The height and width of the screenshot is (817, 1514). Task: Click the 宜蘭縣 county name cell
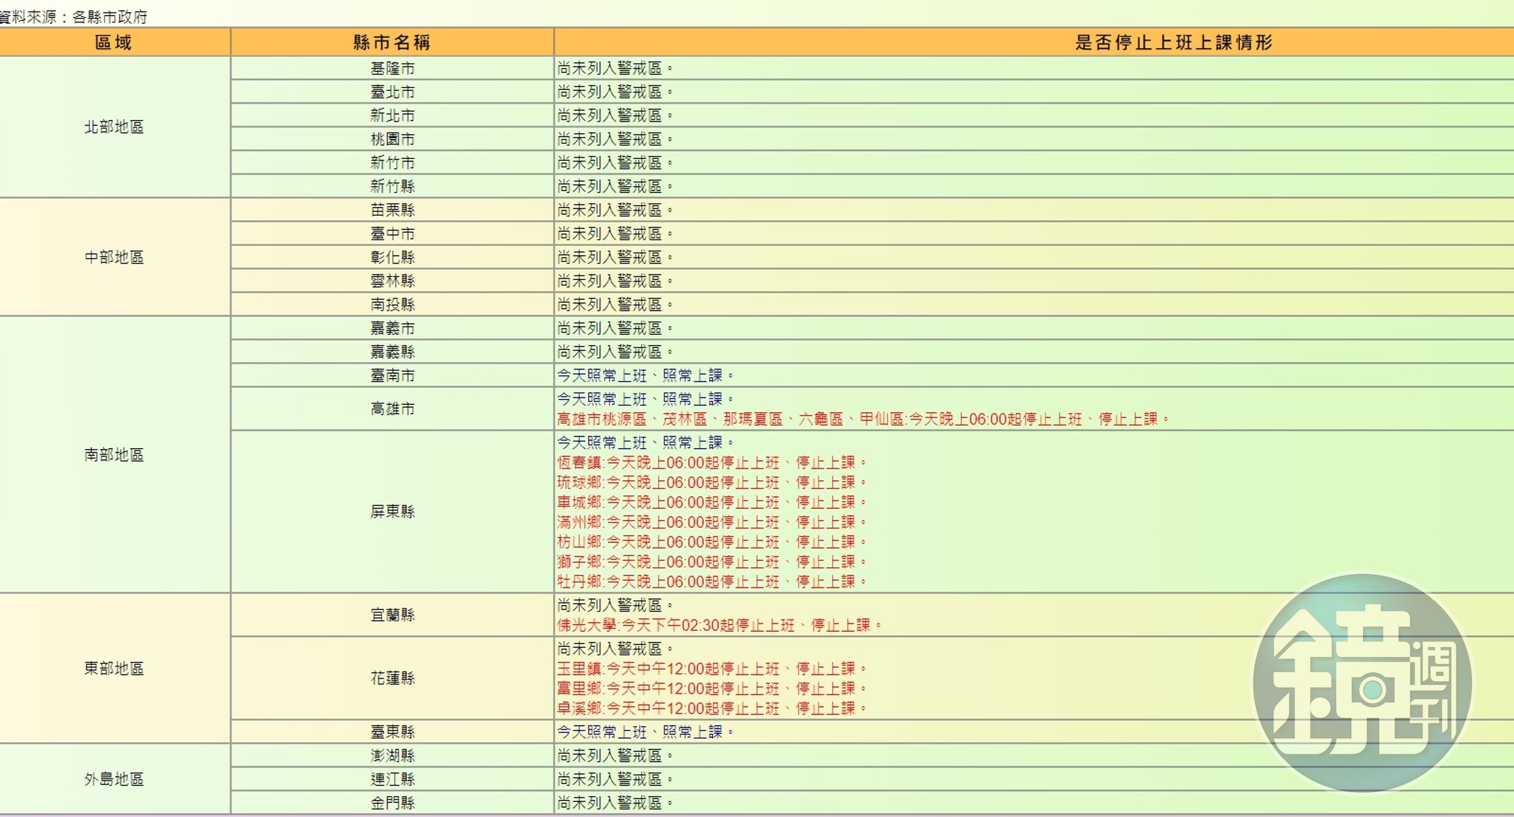[x=392, y=614]
